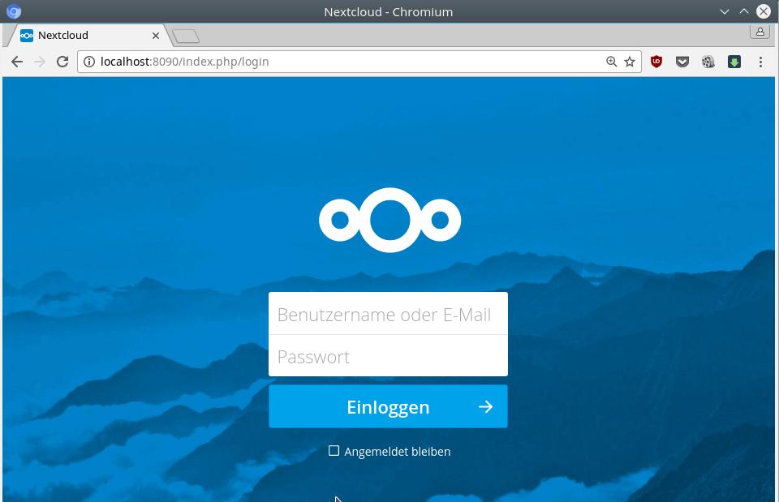The width and height of the screenshot is (779, 502).
Task: Maximize the Chromium window
Action: pos(744,11)
